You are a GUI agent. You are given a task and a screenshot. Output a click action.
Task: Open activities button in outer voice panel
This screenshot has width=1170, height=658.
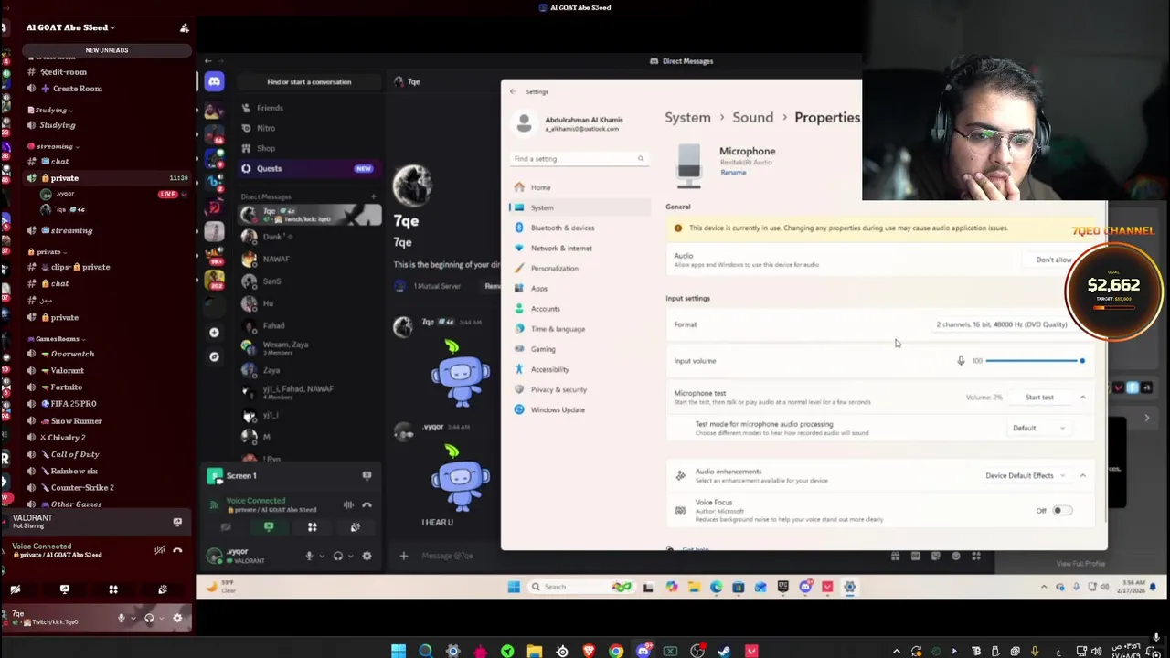[113, 589]
